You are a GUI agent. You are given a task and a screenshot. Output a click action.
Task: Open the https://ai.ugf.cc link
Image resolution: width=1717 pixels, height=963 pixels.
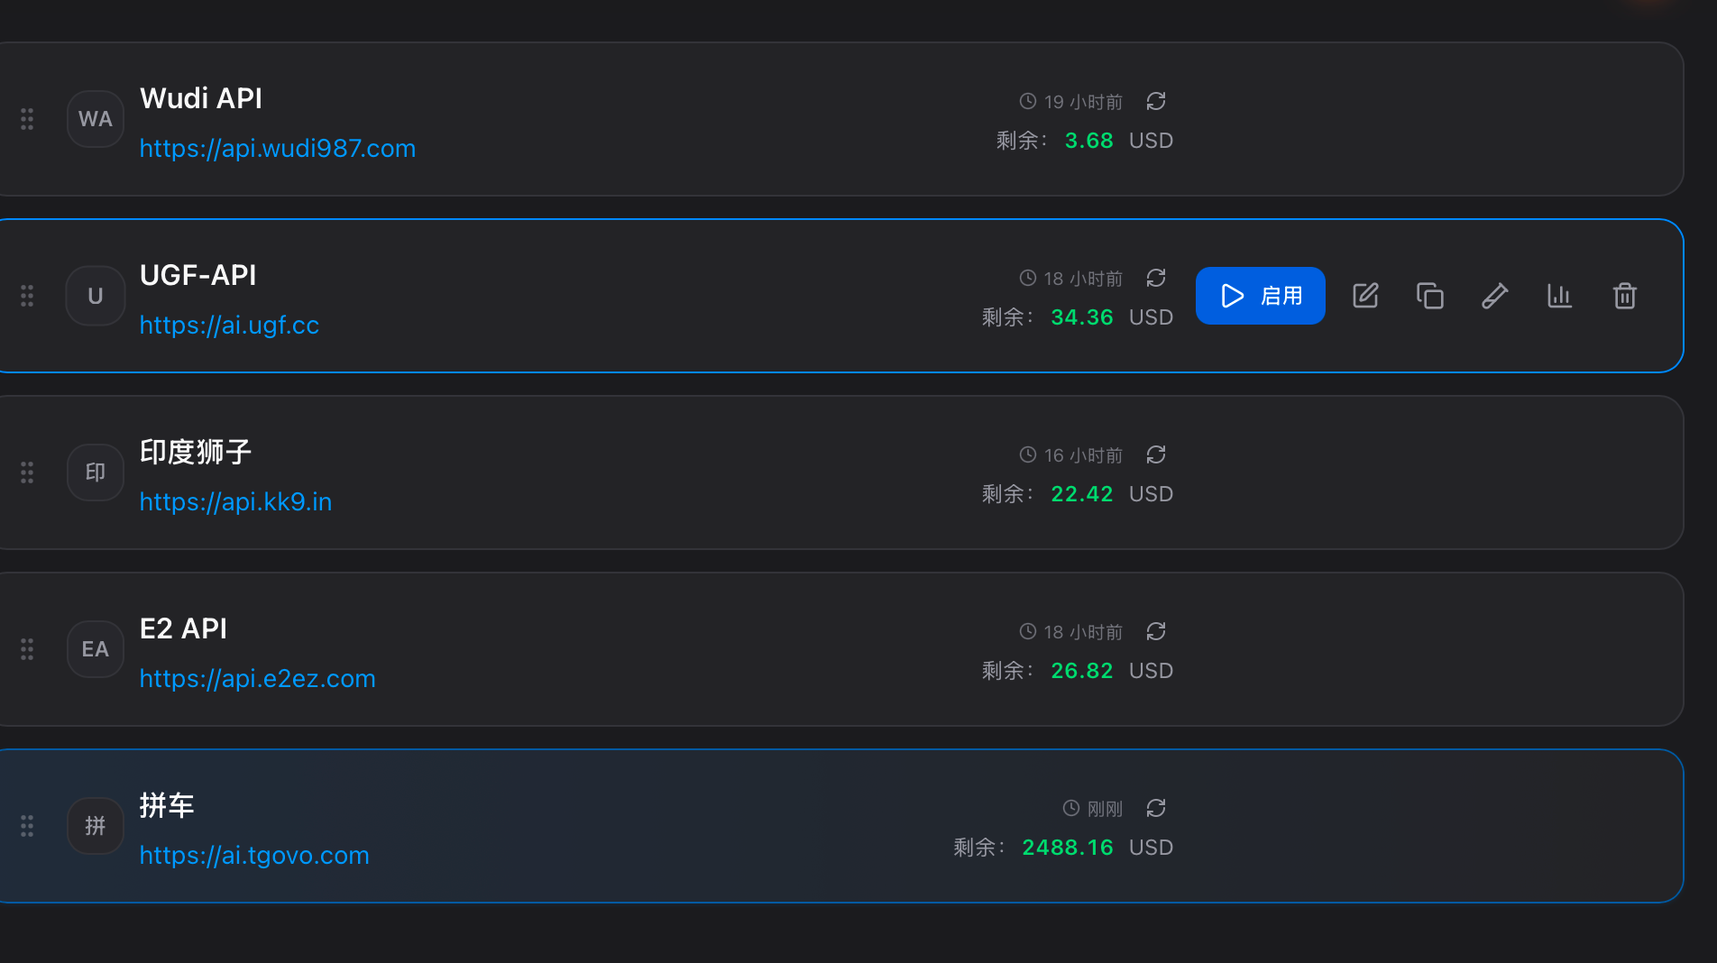pos(229,325)
